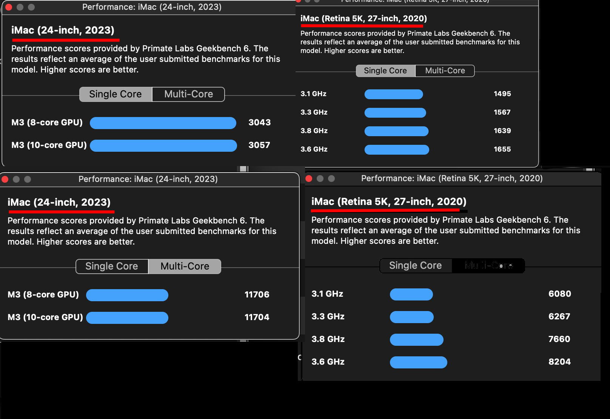610x419 pixels.
Task: Zoom the 24-inch iMac window showing score 11706
Action: [x=28, y=179]
